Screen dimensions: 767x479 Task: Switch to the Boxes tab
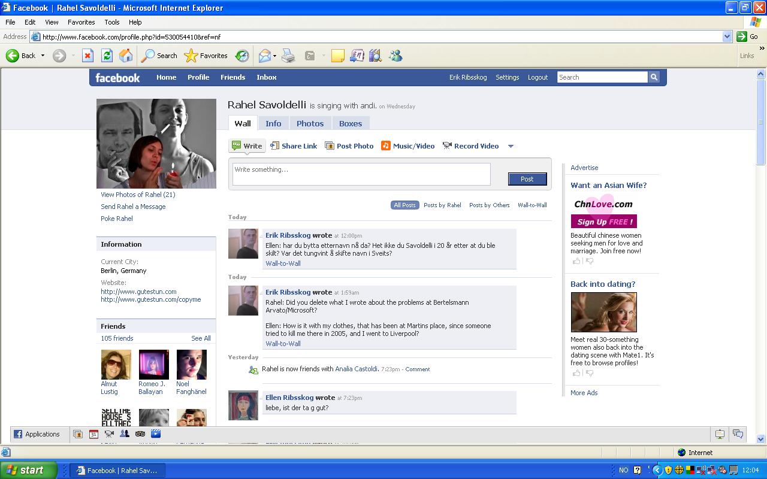[351, 123]
